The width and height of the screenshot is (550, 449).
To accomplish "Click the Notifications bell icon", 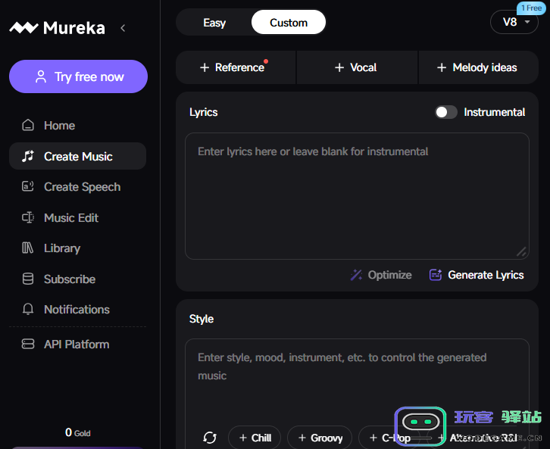I will pyautogui.click(x=28, y=310).
